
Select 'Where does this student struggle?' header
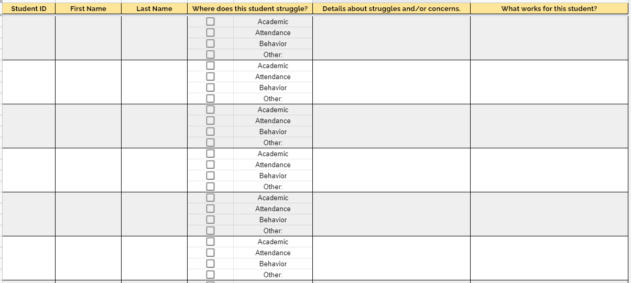tap(250, 8)
